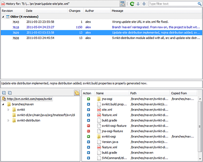Click the green Refresh history icon
This screenshot has height=162, width=203.
pos(132,4)
